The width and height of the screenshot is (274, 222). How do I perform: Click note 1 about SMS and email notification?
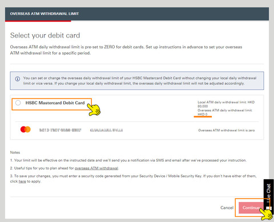128,161
